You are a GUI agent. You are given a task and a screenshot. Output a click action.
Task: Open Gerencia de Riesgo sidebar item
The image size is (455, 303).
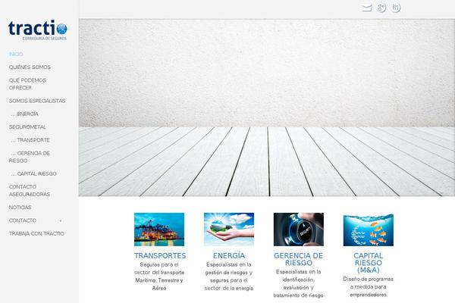[30, 157]
